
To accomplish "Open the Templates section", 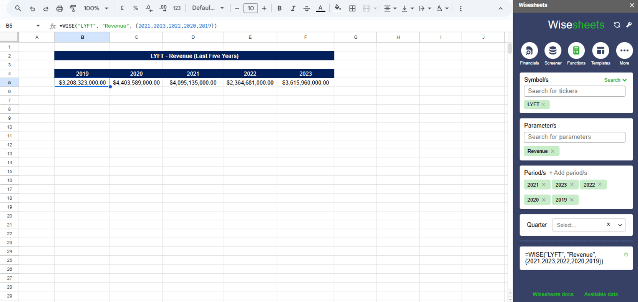I will (600, 54).
